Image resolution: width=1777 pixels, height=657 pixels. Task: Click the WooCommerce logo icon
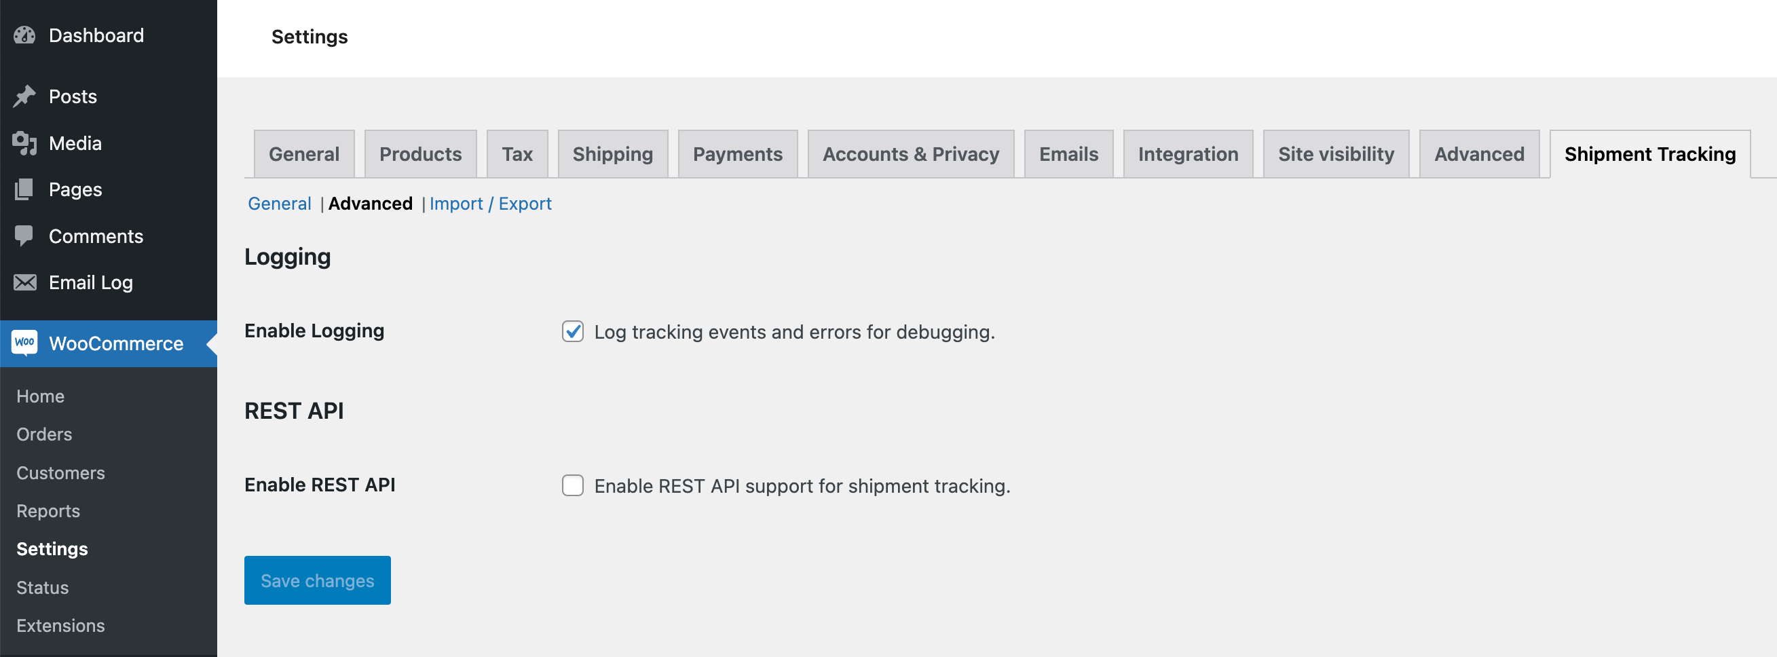(x=24, y=343)
